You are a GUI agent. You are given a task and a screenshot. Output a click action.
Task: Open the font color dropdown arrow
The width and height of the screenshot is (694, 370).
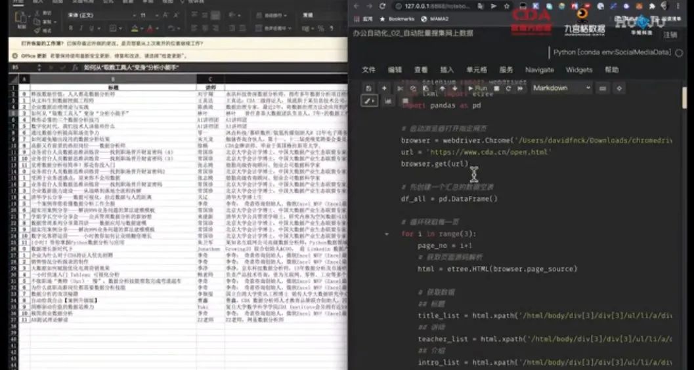pos(158,28)
